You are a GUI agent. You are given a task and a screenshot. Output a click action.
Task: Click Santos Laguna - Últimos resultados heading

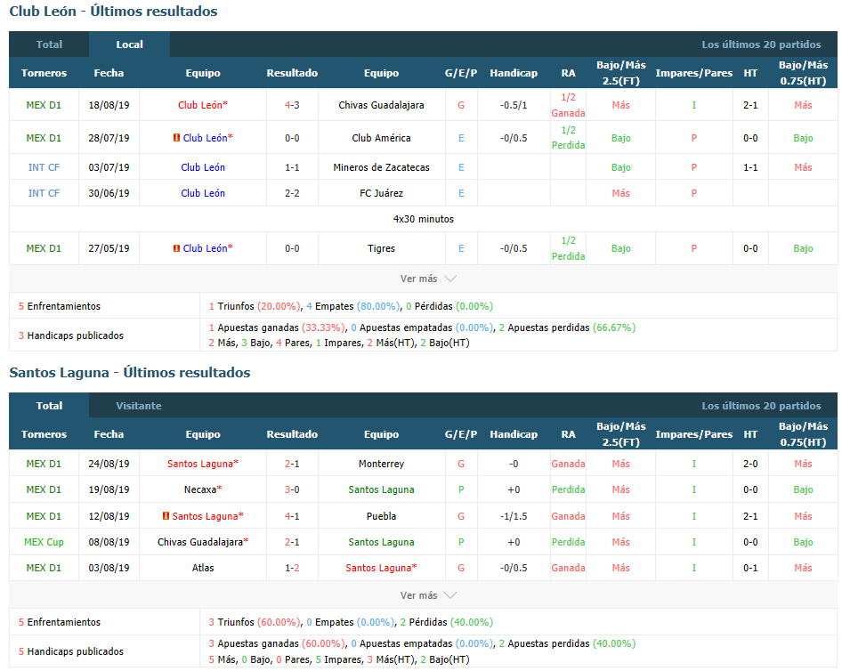(x=129, y=373)
